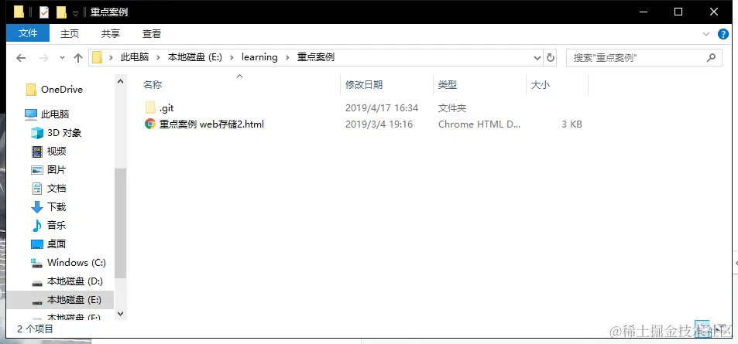Select 本地磁盘 (E:) in the sidebar
Image resolution: width=738 pixels, height=344 pixels.
click(x=60, y=300)
